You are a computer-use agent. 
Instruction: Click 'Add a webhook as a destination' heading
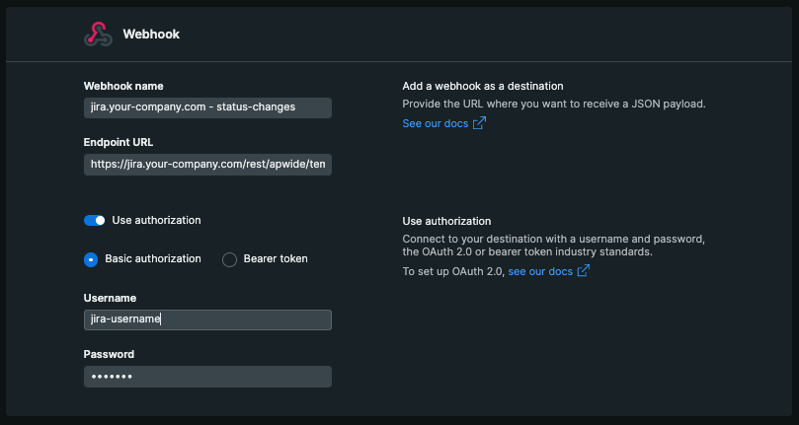(482, 87)
